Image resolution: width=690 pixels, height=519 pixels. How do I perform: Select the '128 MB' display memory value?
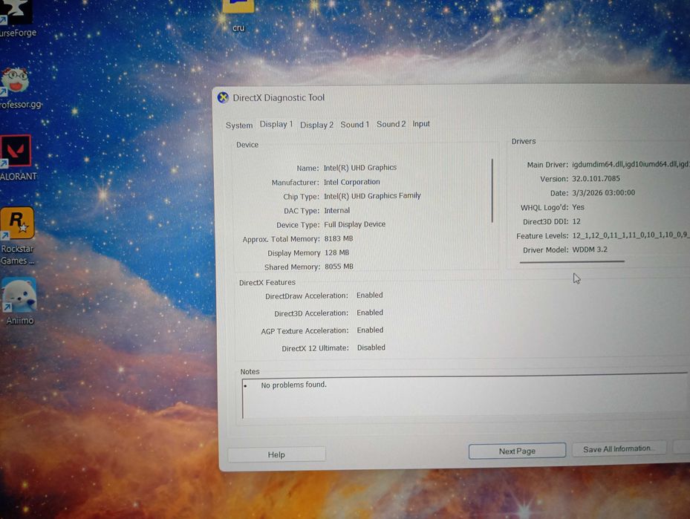point(336,252)
